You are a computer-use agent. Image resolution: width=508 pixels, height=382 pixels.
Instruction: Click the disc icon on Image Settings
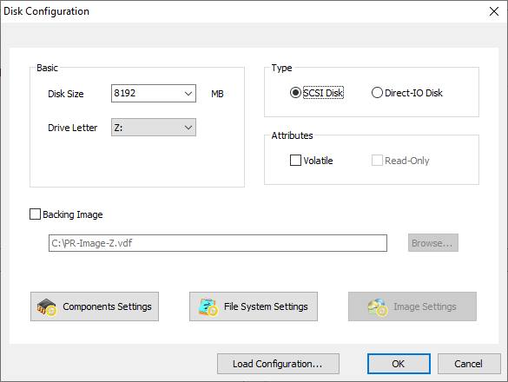pos(378,306)
